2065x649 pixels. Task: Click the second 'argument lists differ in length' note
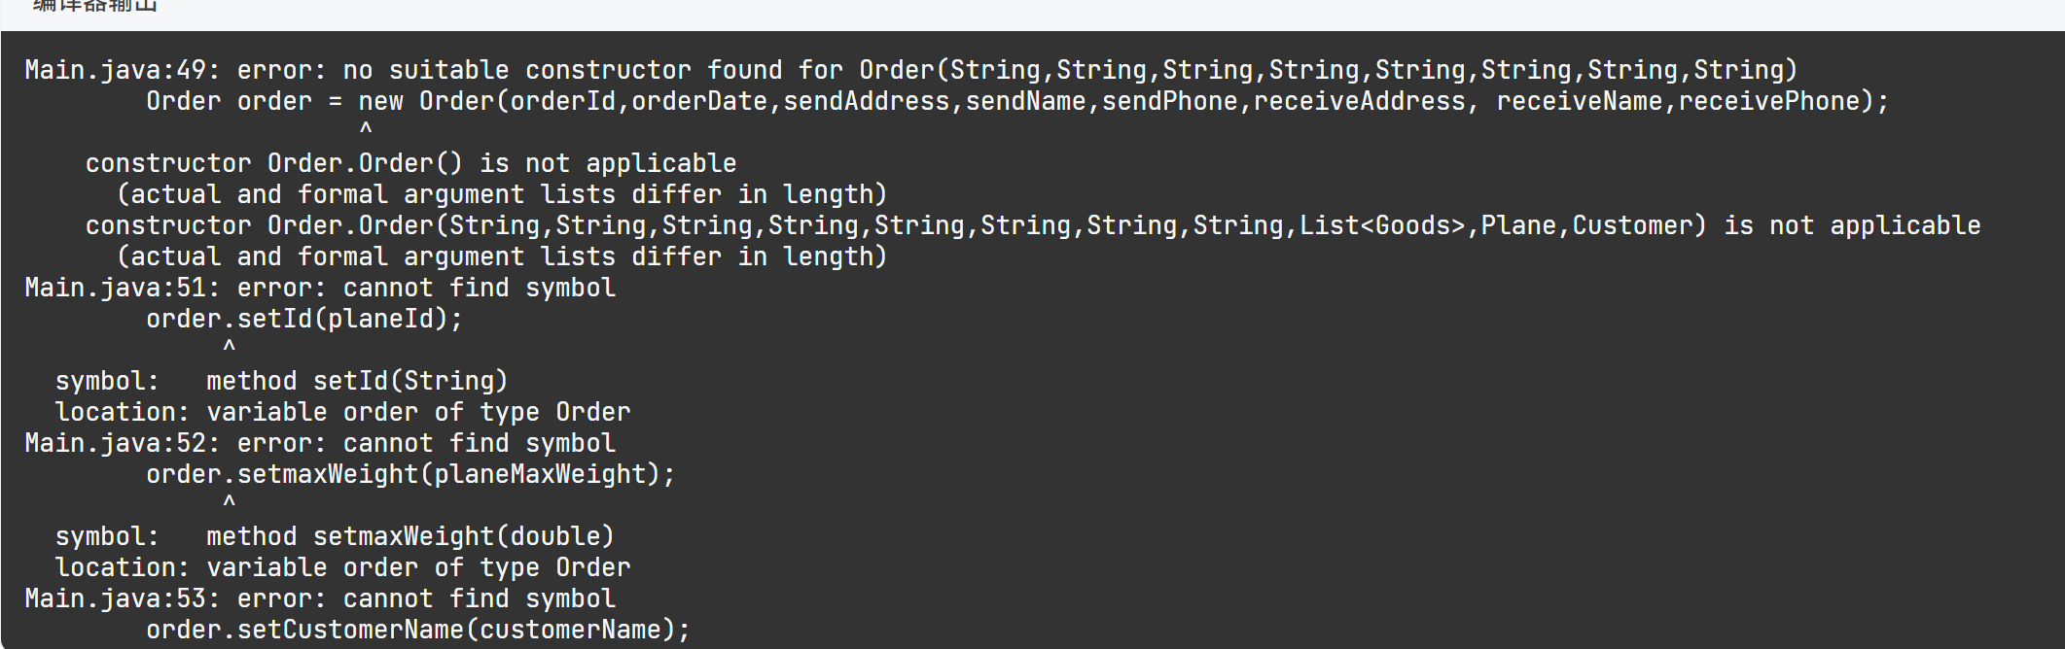[501, 256]
